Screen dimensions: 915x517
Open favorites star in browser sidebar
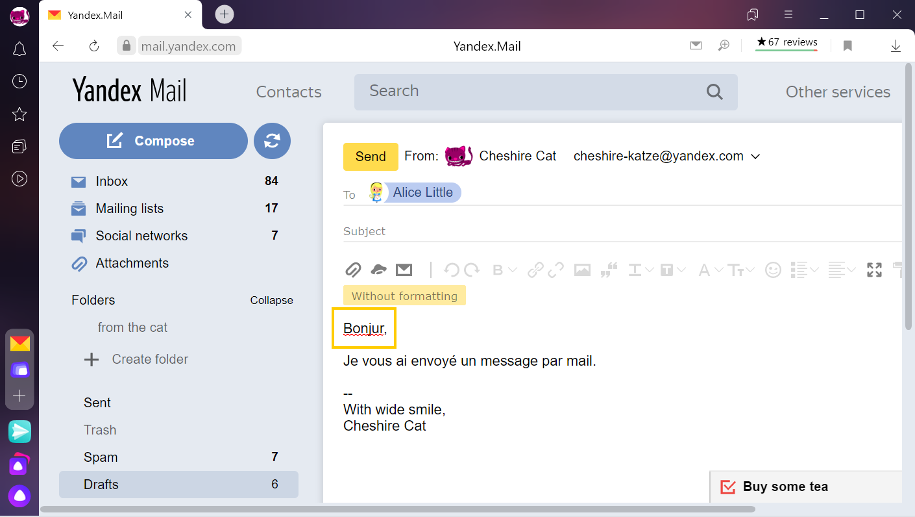19,114
